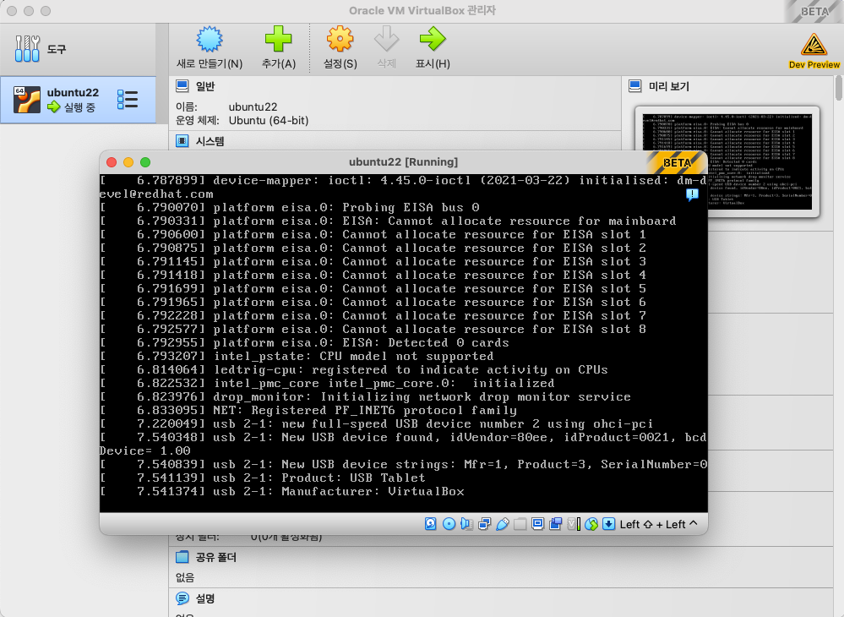
Task: Click hard disk activity status icon
Action: pyautogui.click(x=431, y=524)
